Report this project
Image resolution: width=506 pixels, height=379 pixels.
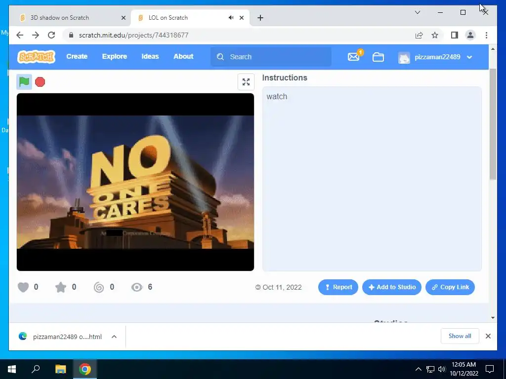pos(338,287)
